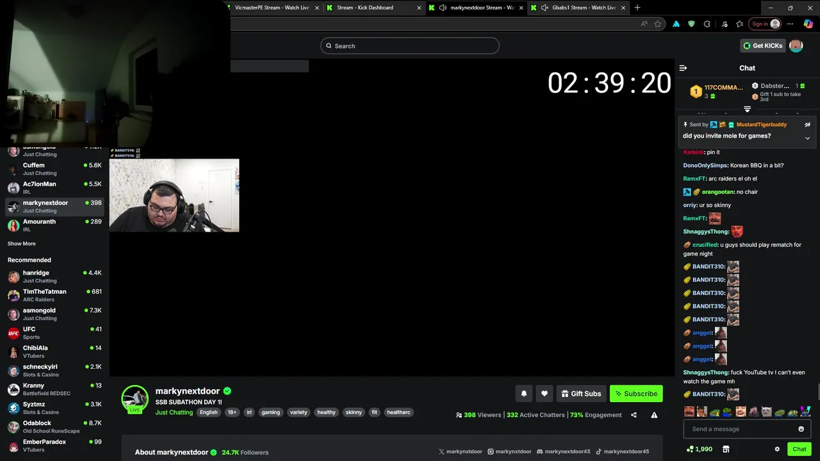
Task: Open the media control music icon
Action: pos(725,24)
